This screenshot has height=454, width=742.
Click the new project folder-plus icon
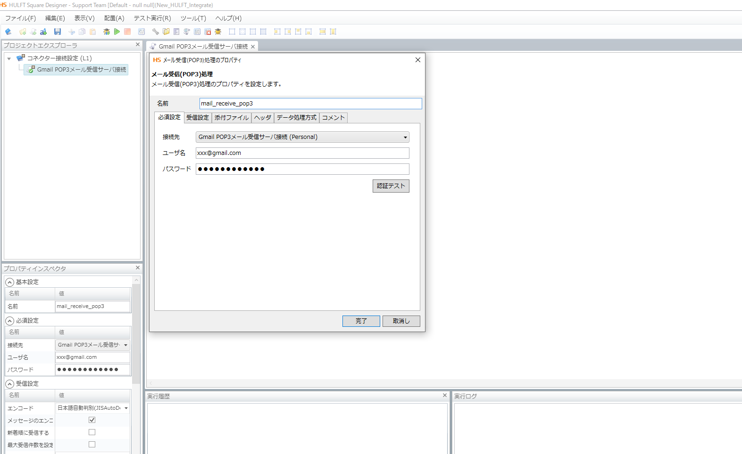pyautogui.click(x=22, y=32)
